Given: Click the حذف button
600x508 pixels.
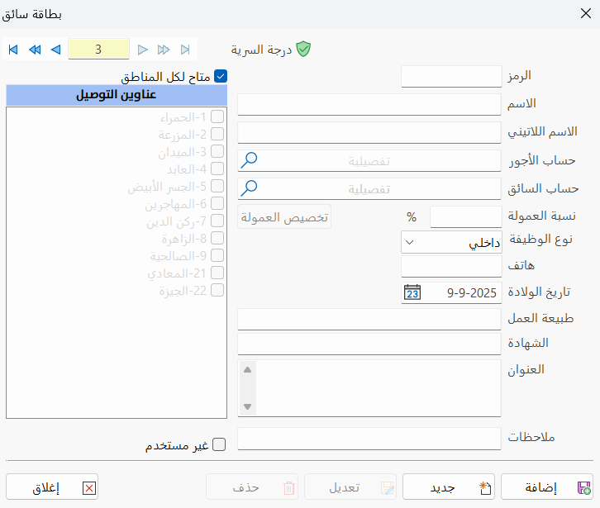Looking at the screenshot, I should (252, 487).
